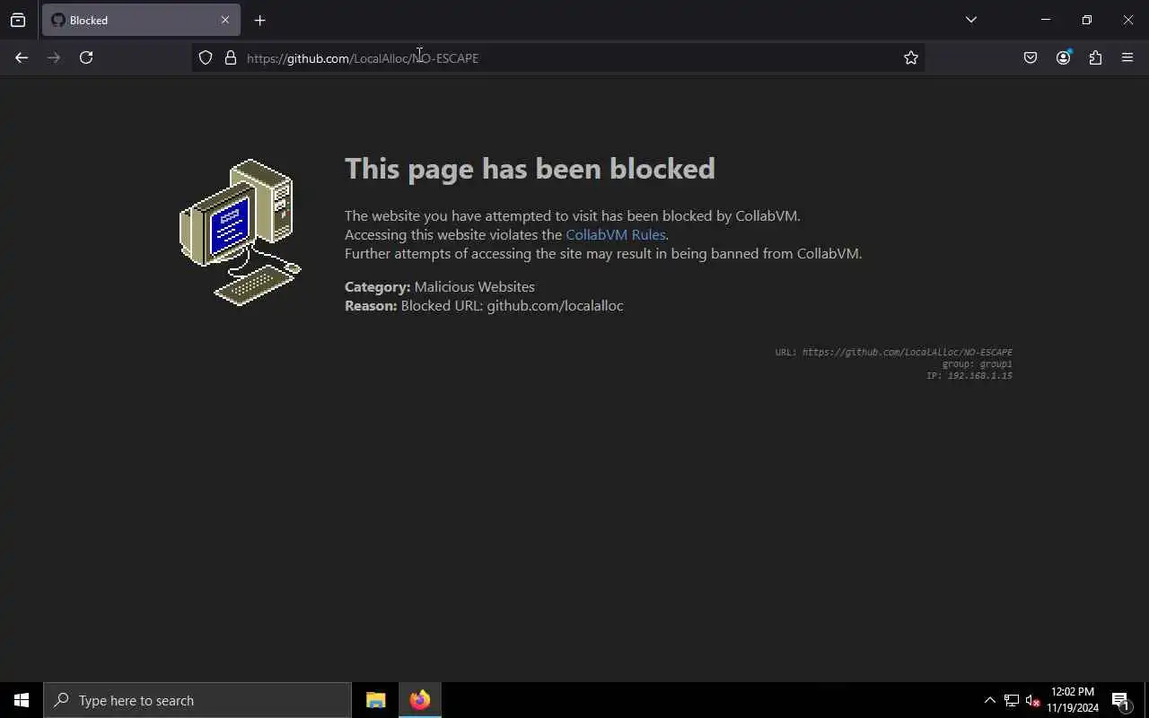Open the Firefox account icon

coord(1063,57)
